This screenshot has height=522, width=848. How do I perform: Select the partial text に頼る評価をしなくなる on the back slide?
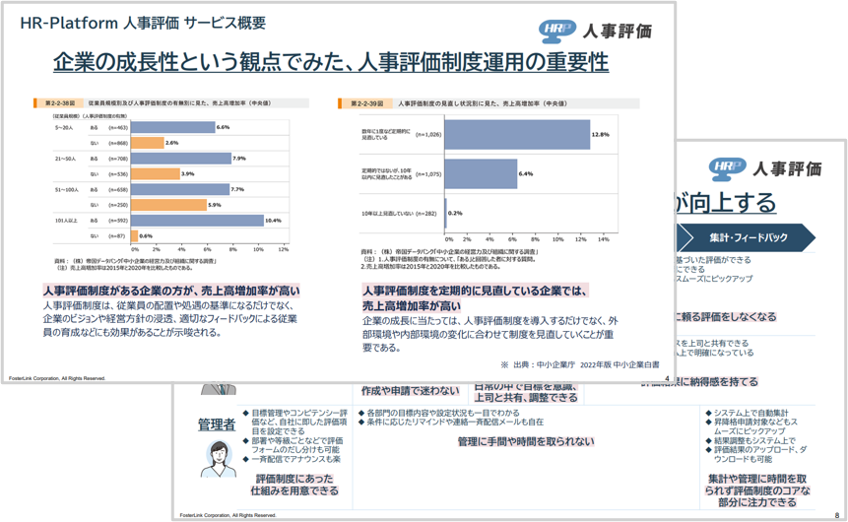point(726,317)
